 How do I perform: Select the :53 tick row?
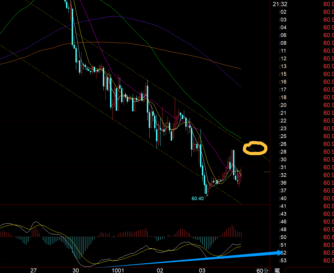coord(302,260)
